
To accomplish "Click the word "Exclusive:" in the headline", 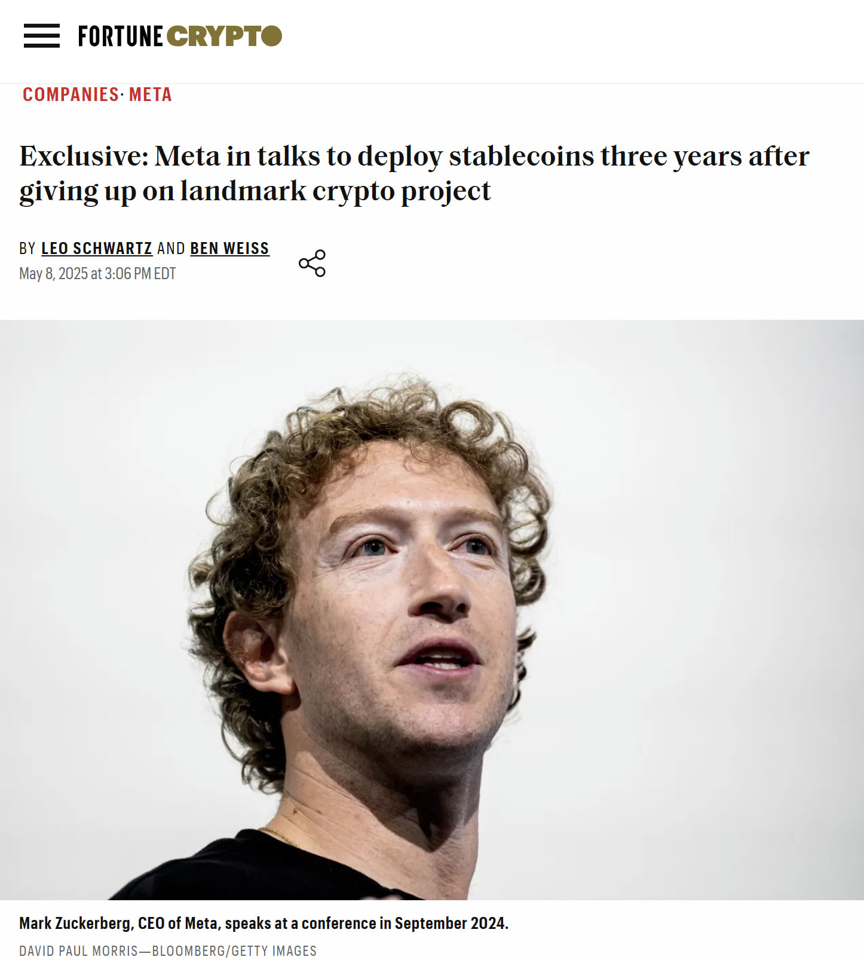I will pyautogui.click(x=84, y=157).
